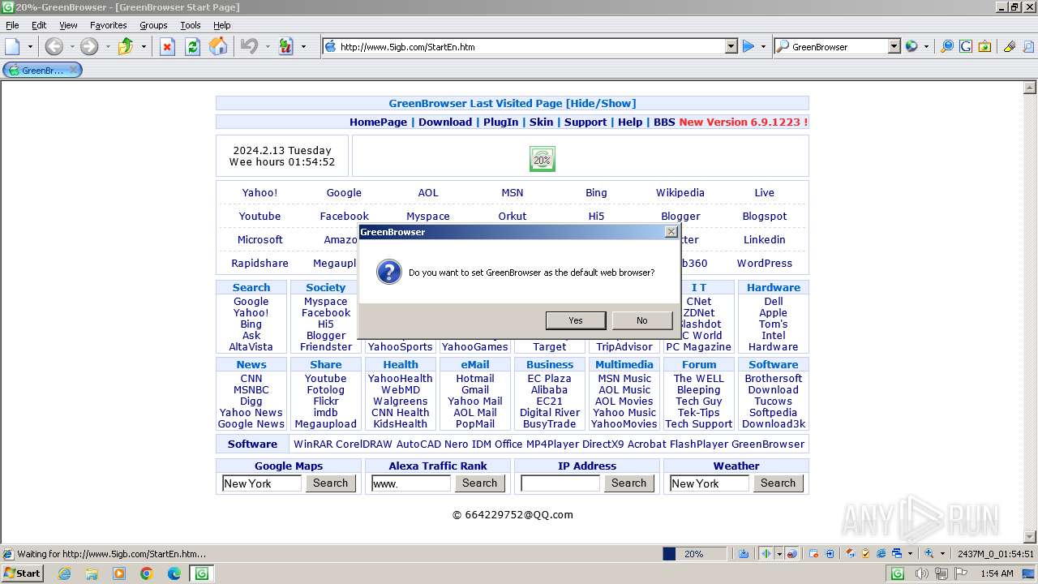
Task: Click the address bar URL field
Action: 531,46
